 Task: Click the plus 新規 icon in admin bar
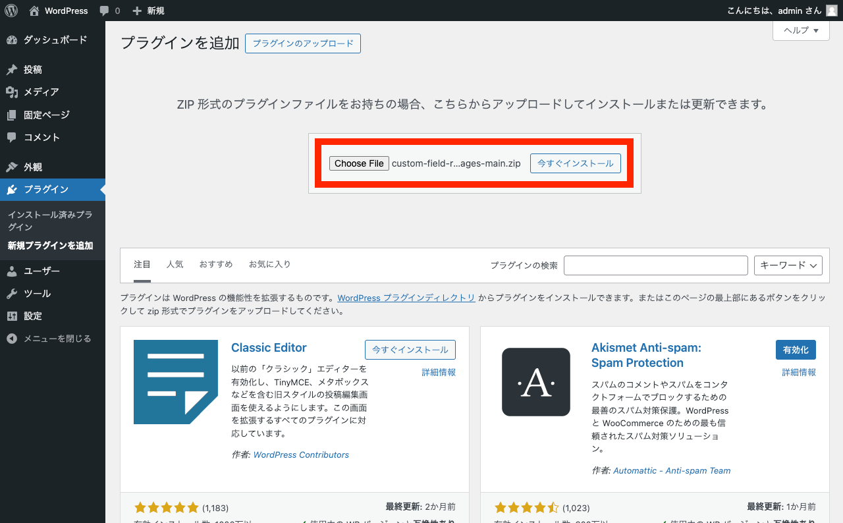tap(137, 11)
